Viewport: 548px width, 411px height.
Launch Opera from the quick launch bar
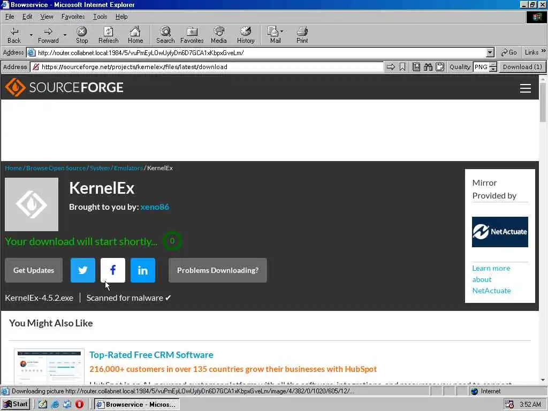coord(80,405)
